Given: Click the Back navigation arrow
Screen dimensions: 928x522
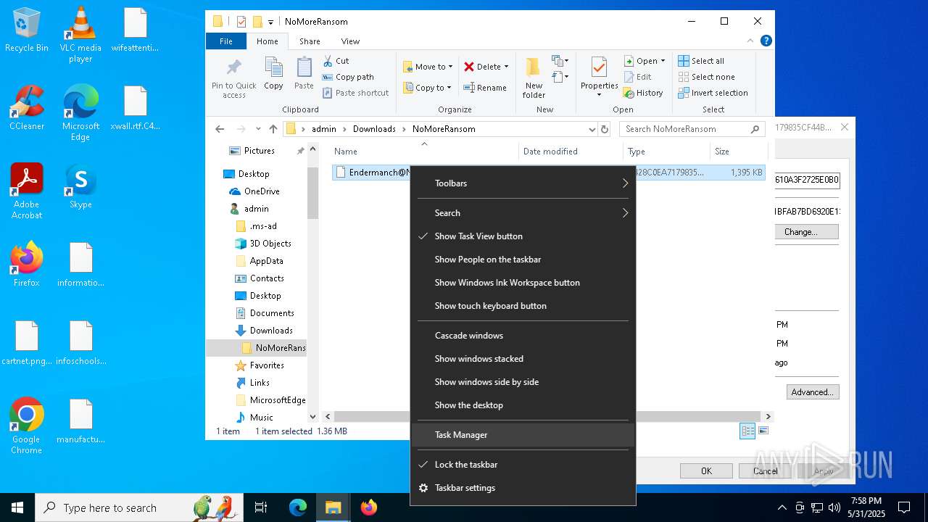Looking at the screenshot, I should pos(220,129).
